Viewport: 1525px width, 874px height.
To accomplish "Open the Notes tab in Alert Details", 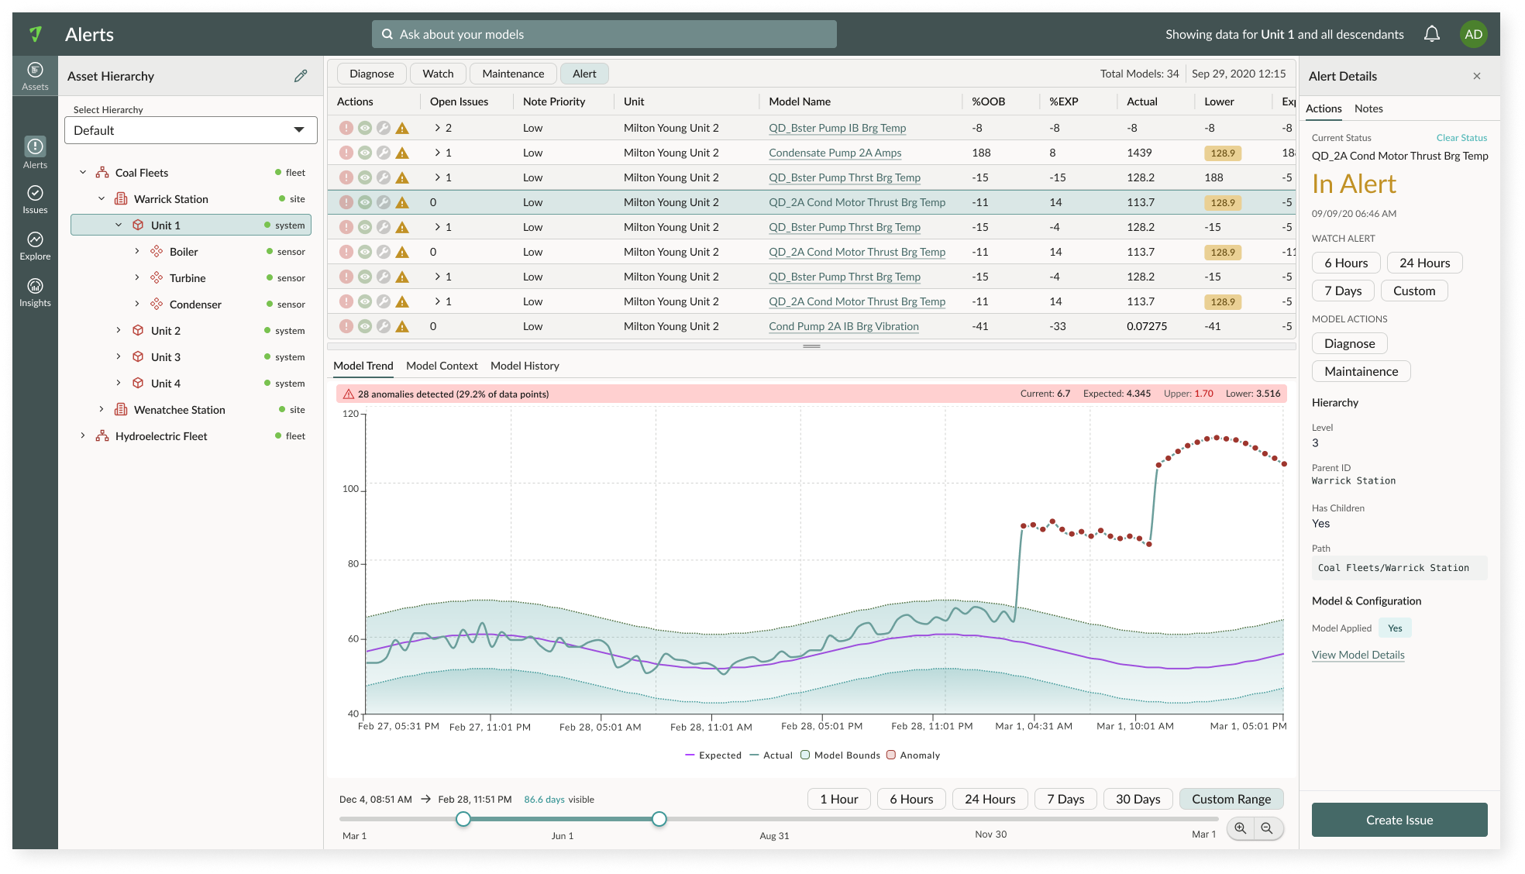I will tap(1368, 108).
